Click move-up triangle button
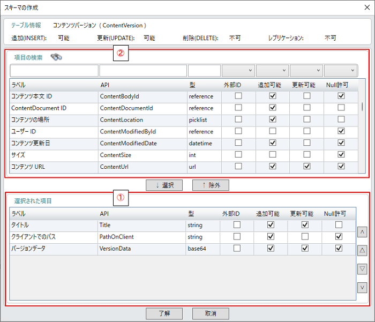Image resolution: width=375 pixels, height=322 pixels. (x=362, y=250)
